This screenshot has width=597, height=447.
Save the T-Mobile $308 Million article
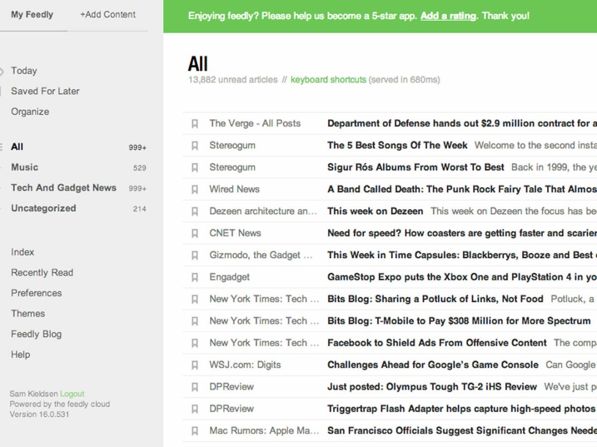pyautogui.click(x=195, y=321)
